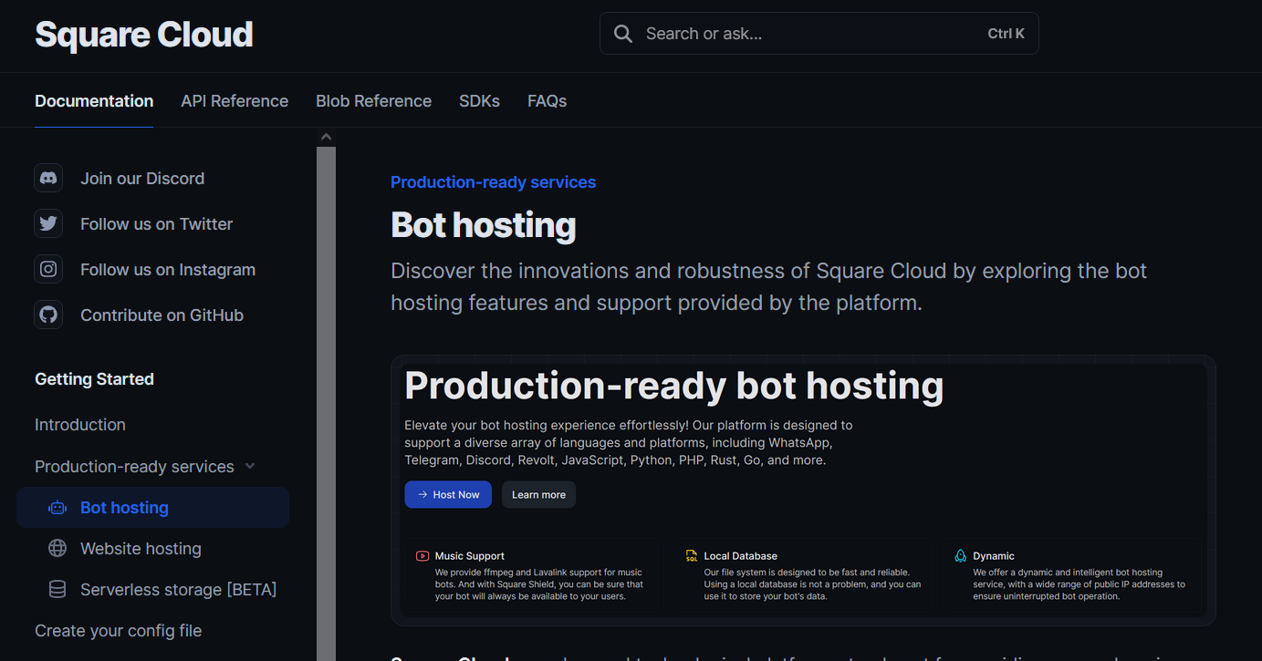Select Introduction in the sidebar
1262x661 pixels.
pos(80,425)
